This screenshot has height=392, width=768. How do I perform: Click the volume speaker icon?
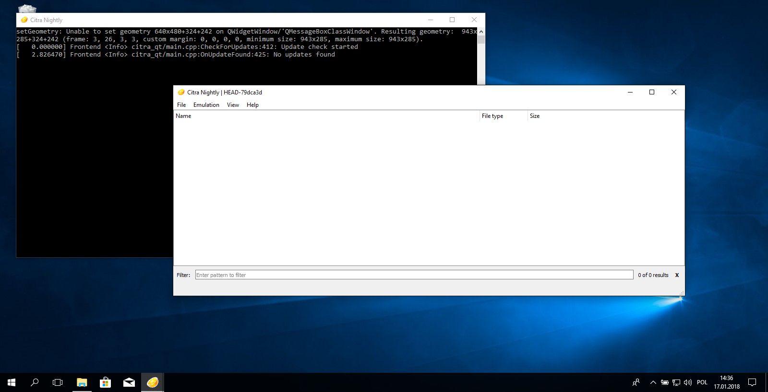688,382
